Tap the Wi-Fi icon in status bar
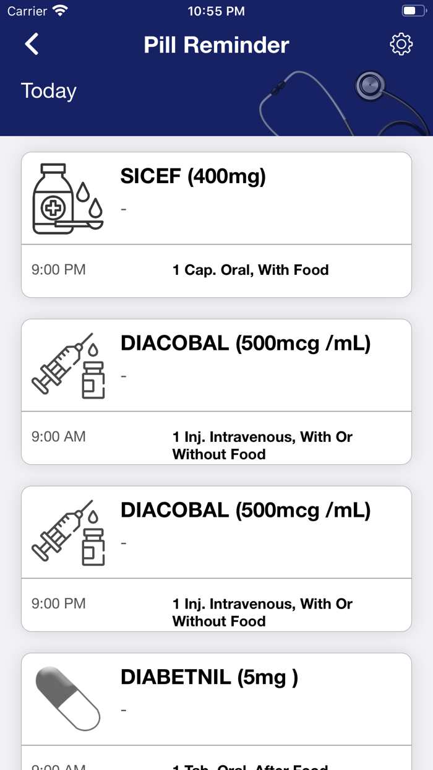Screen dimensions: 433x770 [x=59, y=10]
